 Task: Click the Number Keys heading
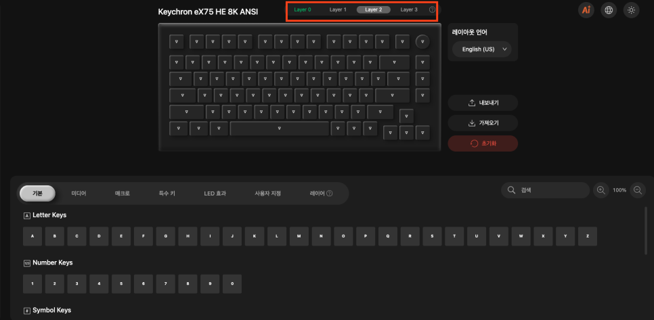(53, 262)
